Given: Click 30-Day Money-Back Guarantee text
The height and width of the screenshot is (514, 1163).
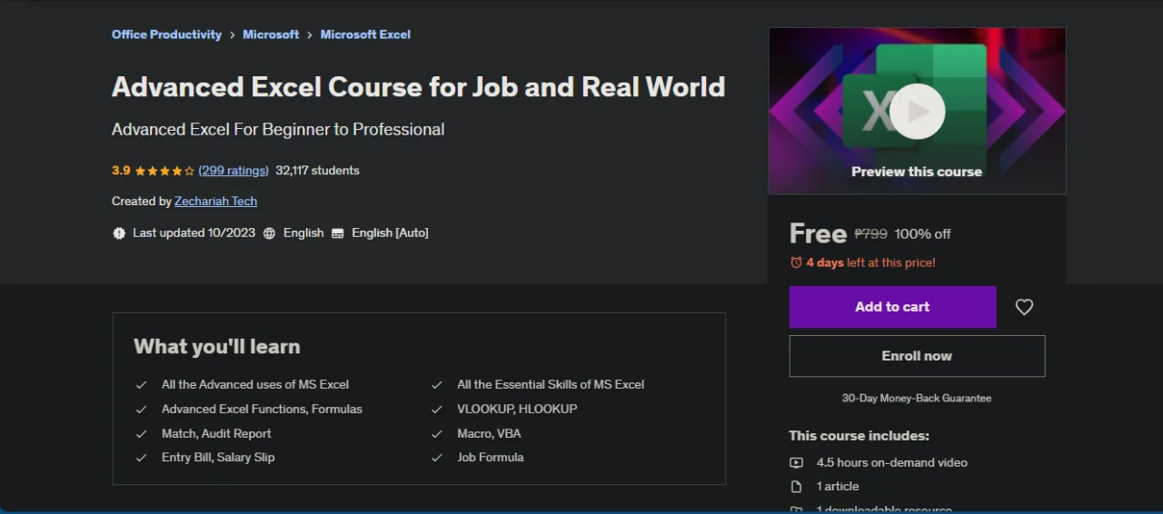Looking at the screenshot, I should coord(917,399).
